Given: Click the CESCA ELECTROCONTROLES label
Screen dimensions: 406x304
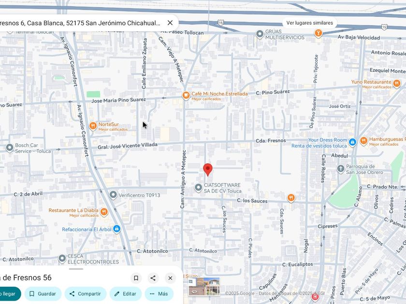Looking at the screenshot, I should tap(93, 259).
